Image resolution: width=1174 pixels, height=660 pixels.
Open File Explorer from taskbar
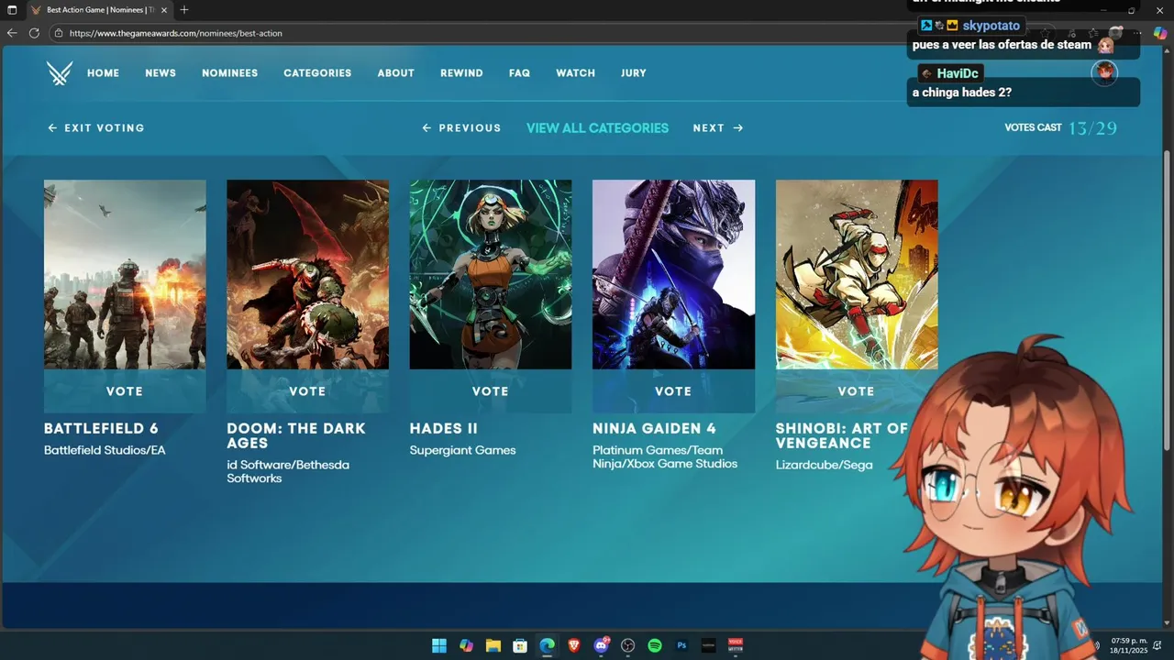tap(493, 645)
